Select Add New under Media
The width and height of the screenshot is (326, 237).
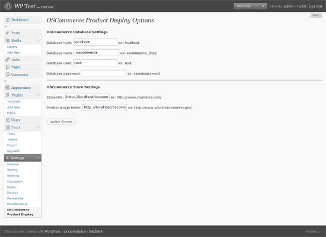coord(14,53)
